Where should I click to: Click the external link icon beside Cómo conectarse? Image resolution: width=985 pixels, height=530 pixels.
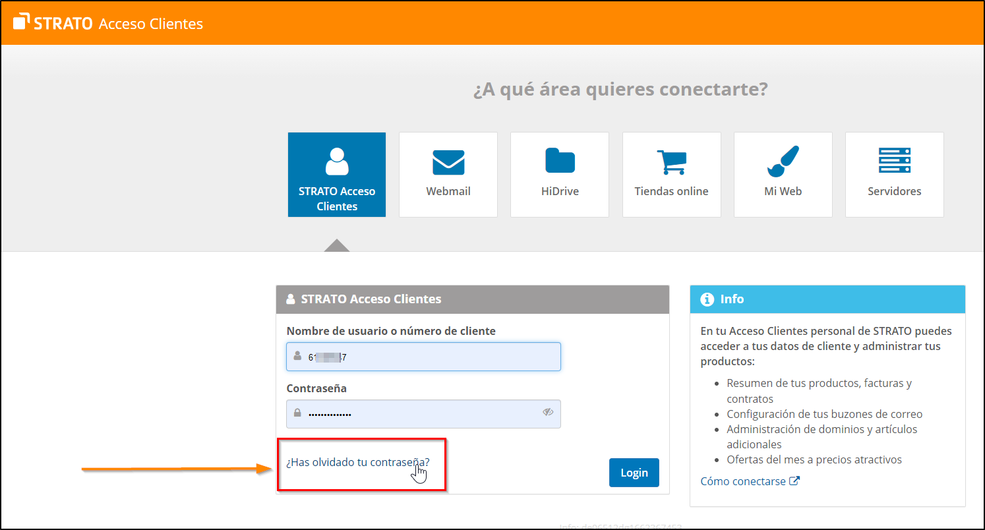(794, 481)
